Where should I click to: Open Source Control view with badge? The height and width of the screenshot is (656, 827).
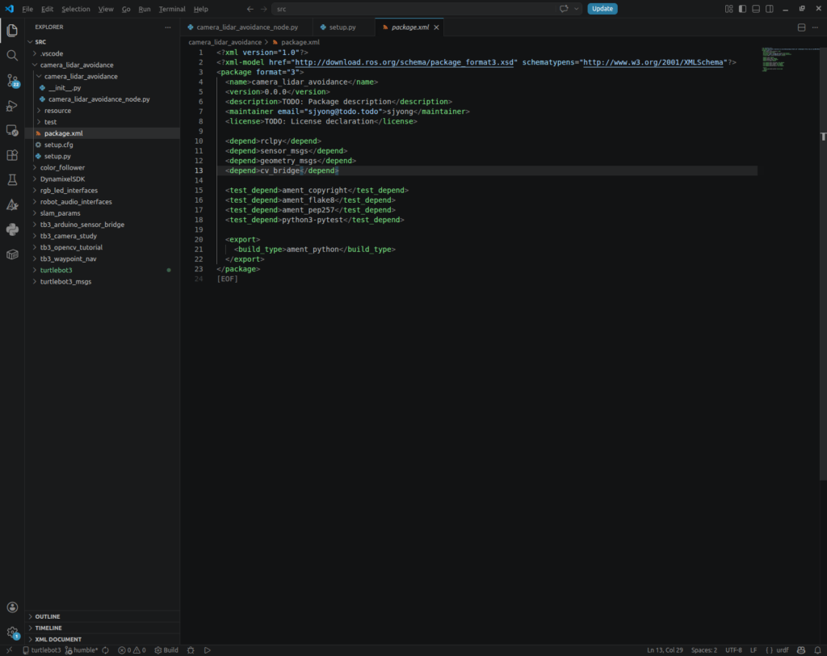pos(12,81)
